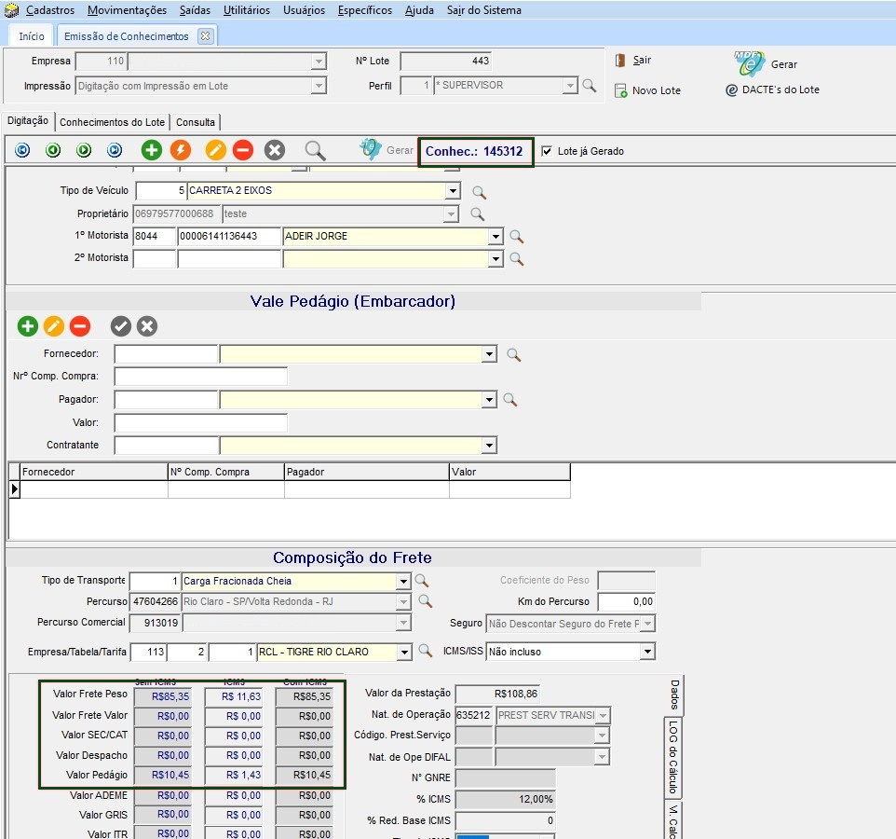Select the Consulta tab
This screenshot has height=839, width=896.
pyautogui.click(x=196, y=122)
